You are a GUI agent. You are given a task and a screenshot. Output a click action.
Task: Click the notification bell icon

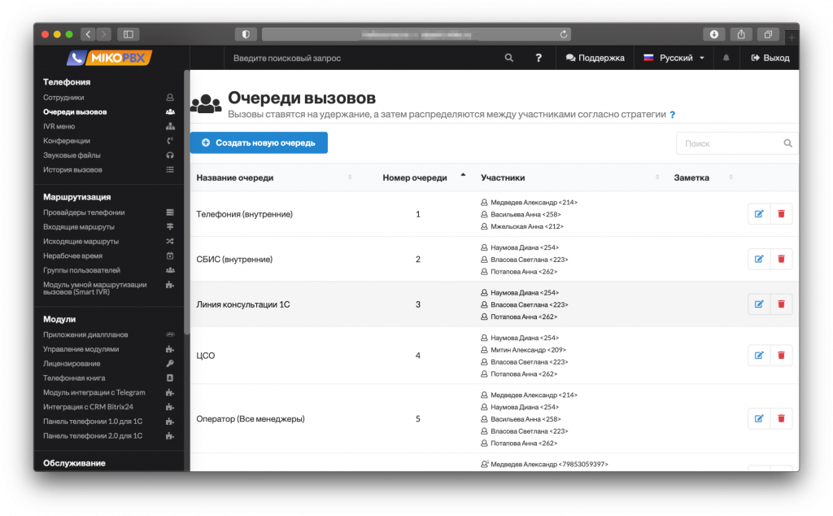coord(726,58)
